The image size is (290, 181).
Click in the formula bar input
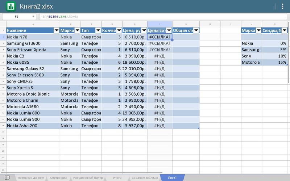point(163,17)
